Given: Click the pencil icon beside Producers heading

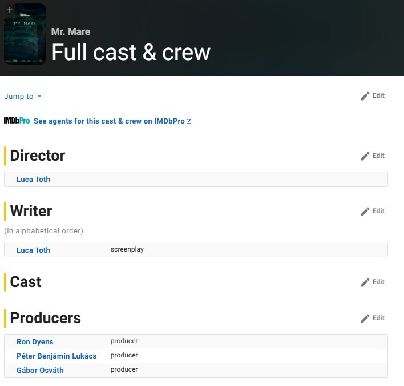Looking at the screenshot, I should 365,319.
